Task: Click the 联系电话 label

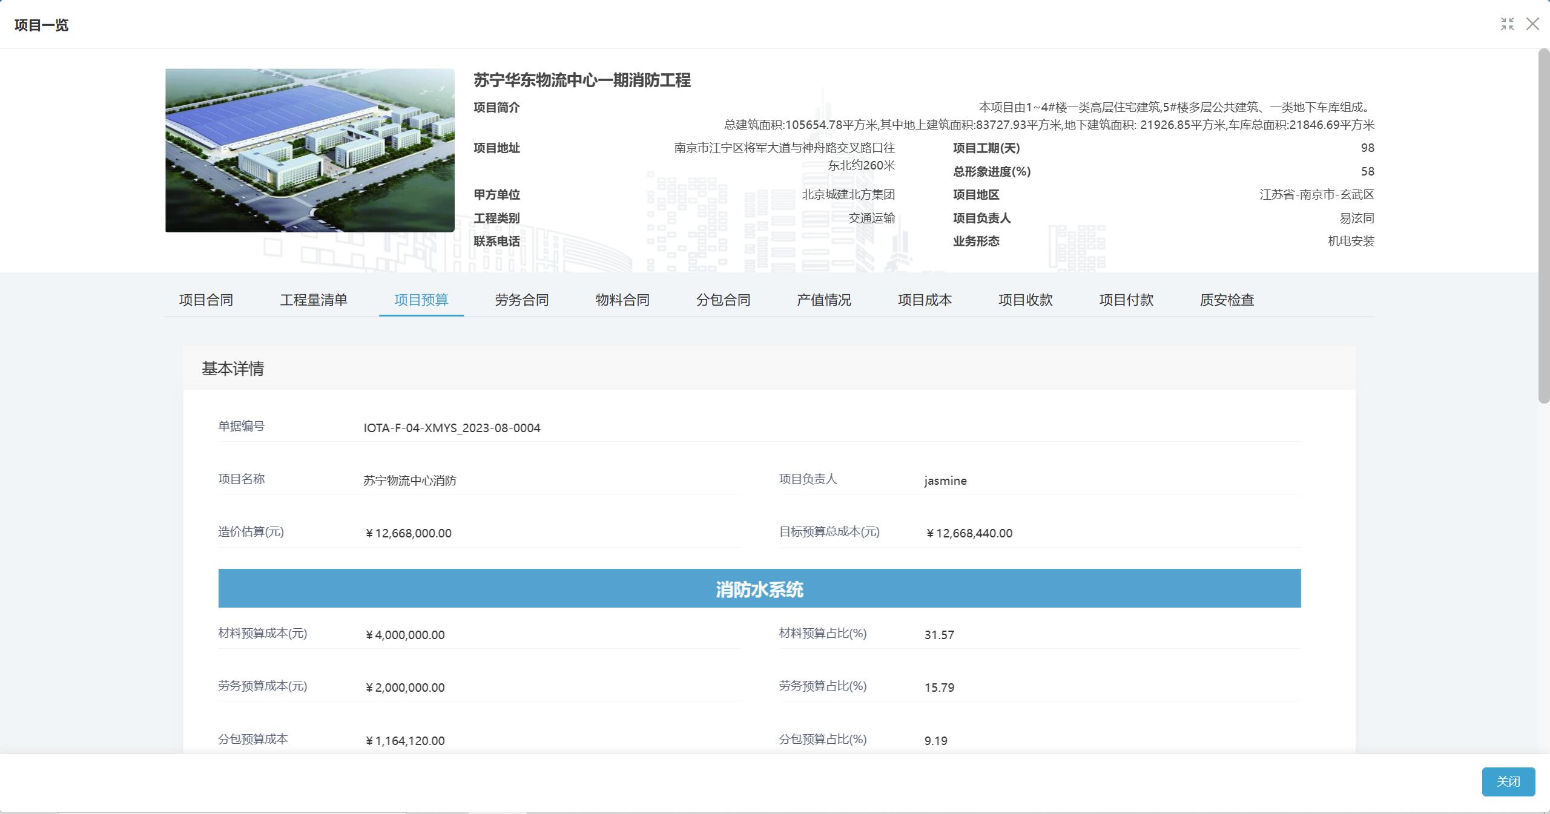Action: [496, 241]
